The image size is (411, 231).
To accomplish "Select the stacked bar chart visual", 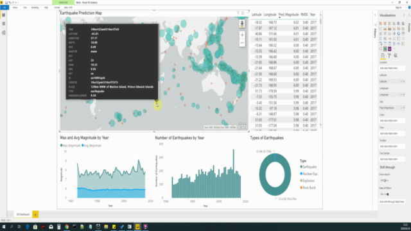I will (381, 23).
